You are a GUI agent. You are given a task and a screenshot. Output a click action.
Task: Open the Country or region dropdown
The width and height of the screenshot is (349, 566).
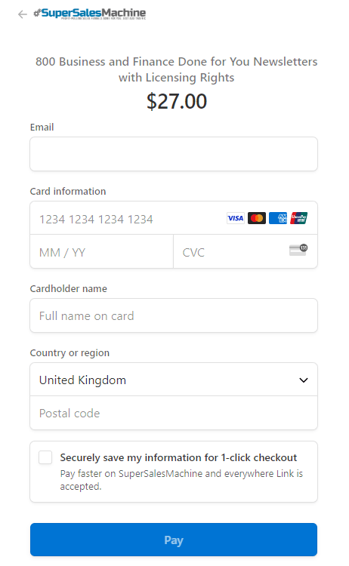[174, 380]
